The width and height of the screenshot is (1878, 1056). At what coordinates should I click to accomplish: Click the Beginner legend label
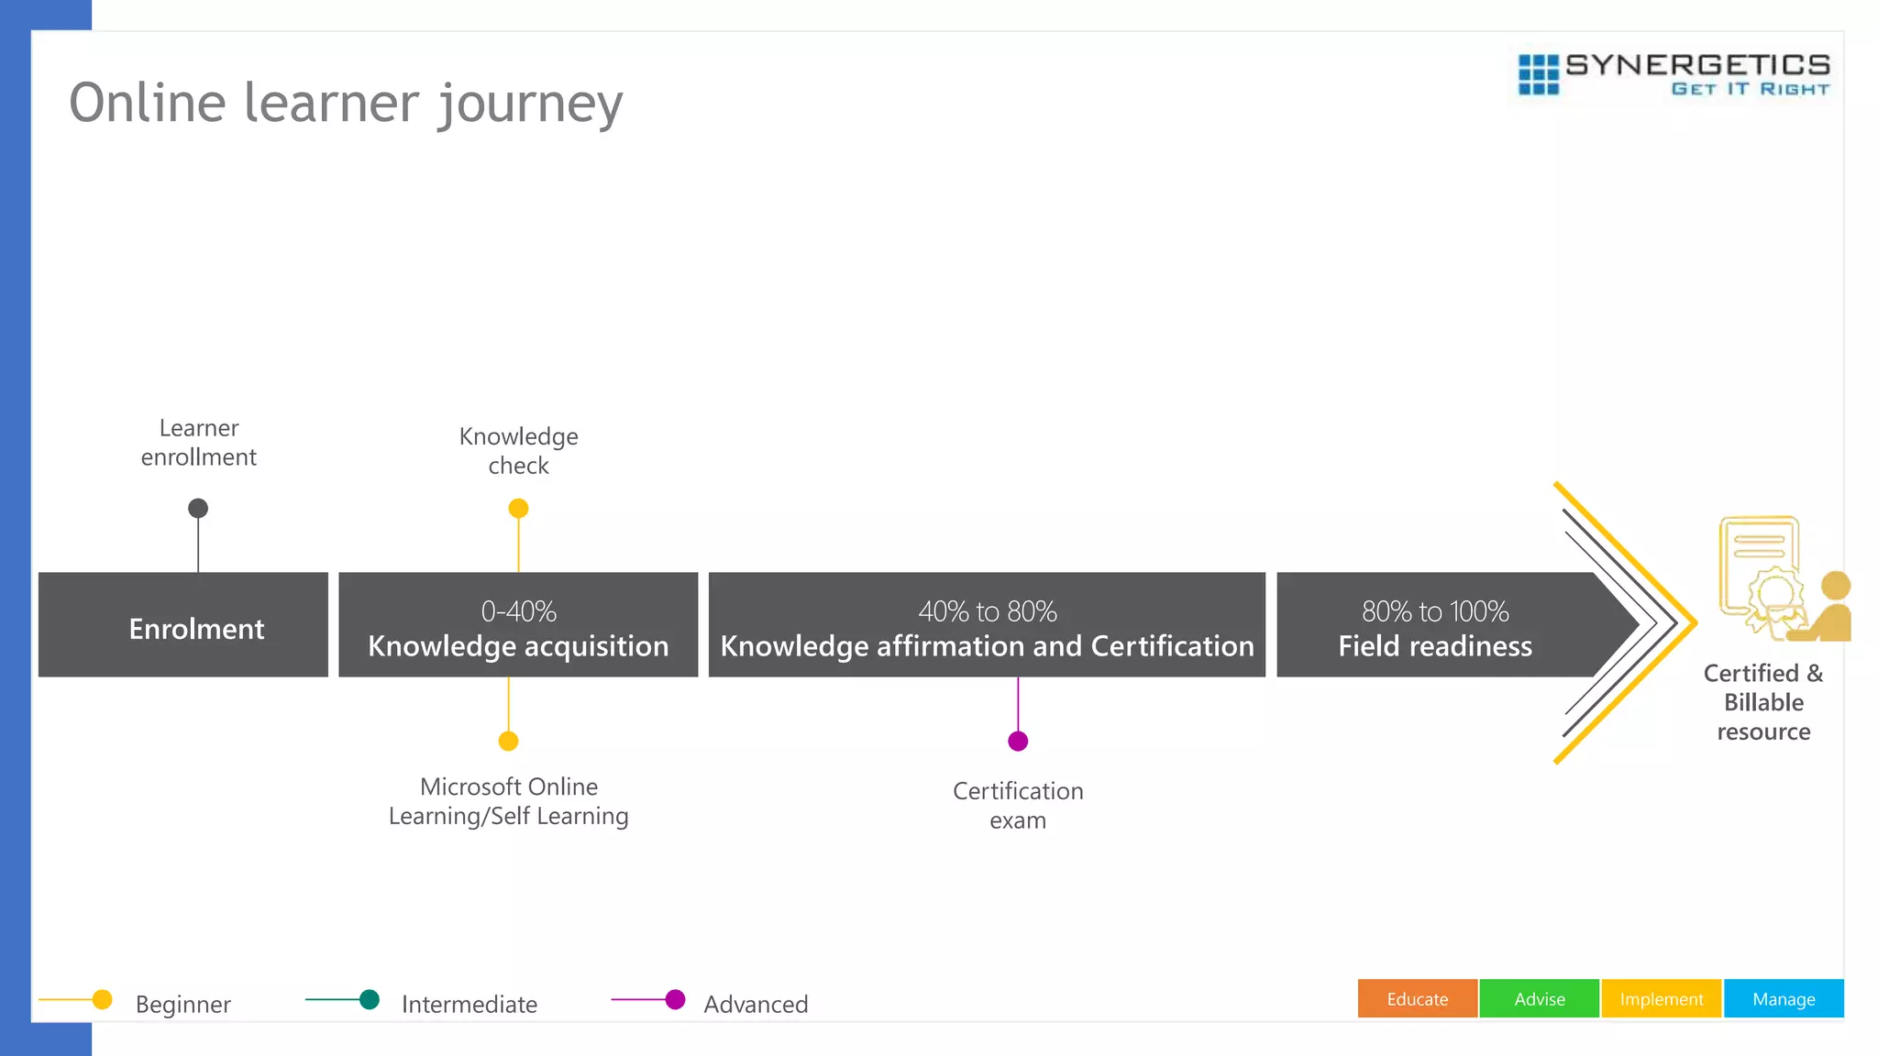[183, 1005]
